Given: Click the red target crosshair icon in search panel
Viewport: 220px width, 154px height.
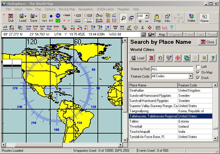Looking at the screenshot, I should 178,58.
